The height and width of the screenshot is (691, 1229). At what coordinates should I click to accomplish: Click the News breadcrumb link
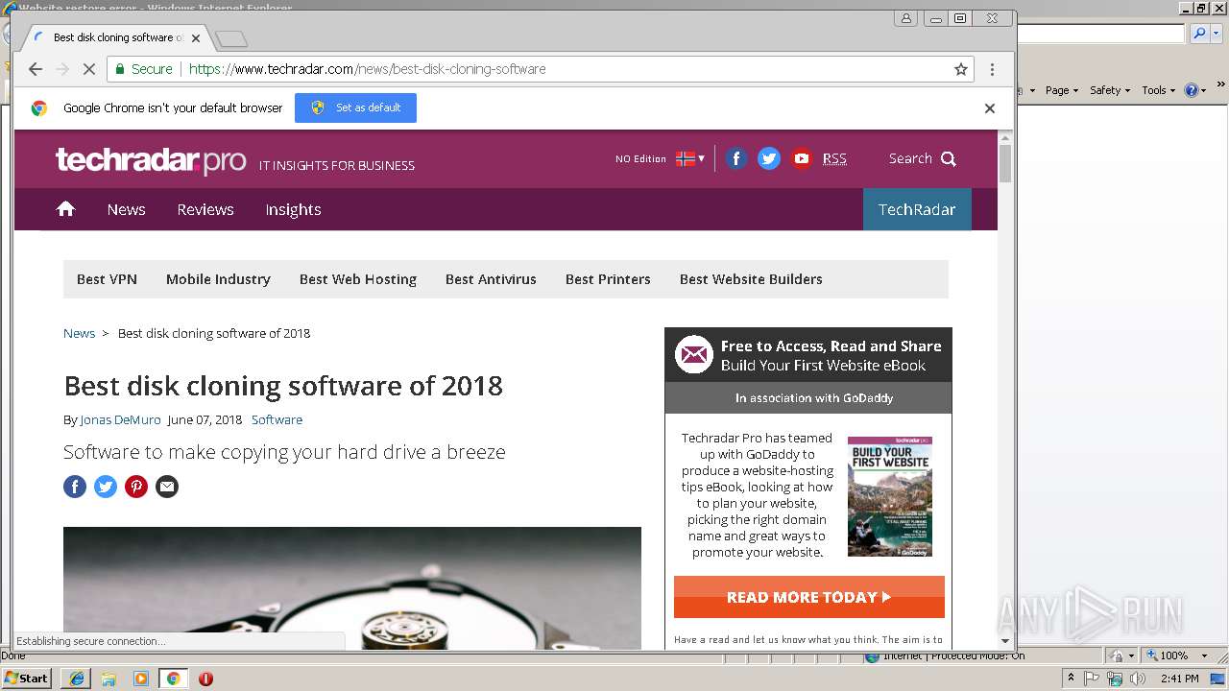coord(79,333)
